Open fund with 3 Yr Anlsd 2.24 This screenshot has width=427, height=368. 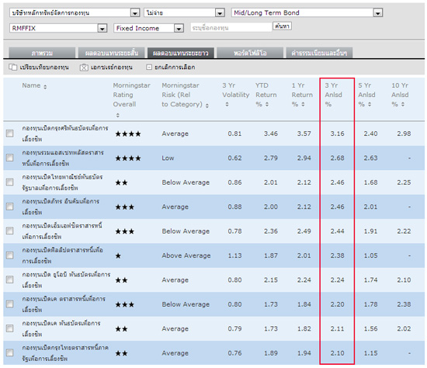[x=66, y=279]
